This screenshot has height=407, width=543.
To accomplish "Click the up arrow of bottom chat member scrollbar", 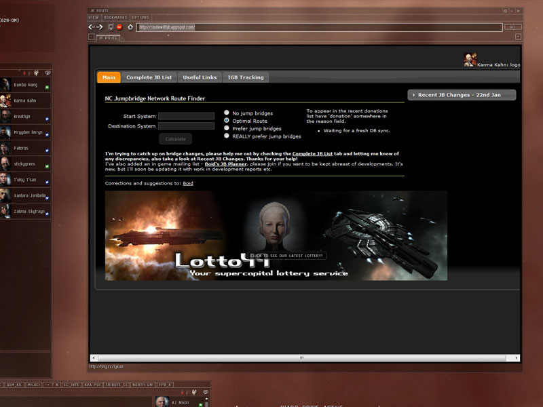I will (x=207, y=399).
